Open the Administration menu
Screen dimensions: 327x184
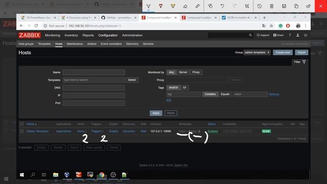132,35
